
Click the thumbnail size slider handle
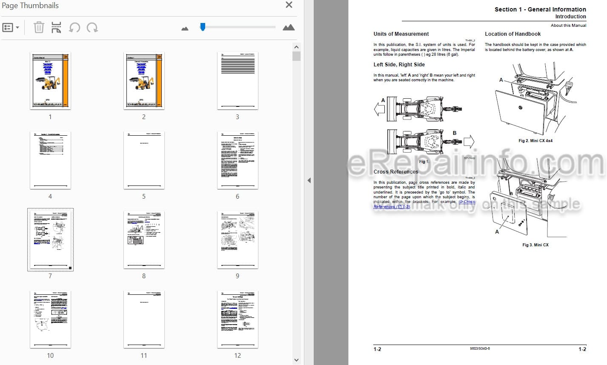[x=203, y=27]
